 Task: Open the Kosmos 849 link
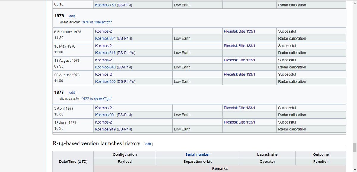[105, 67]
